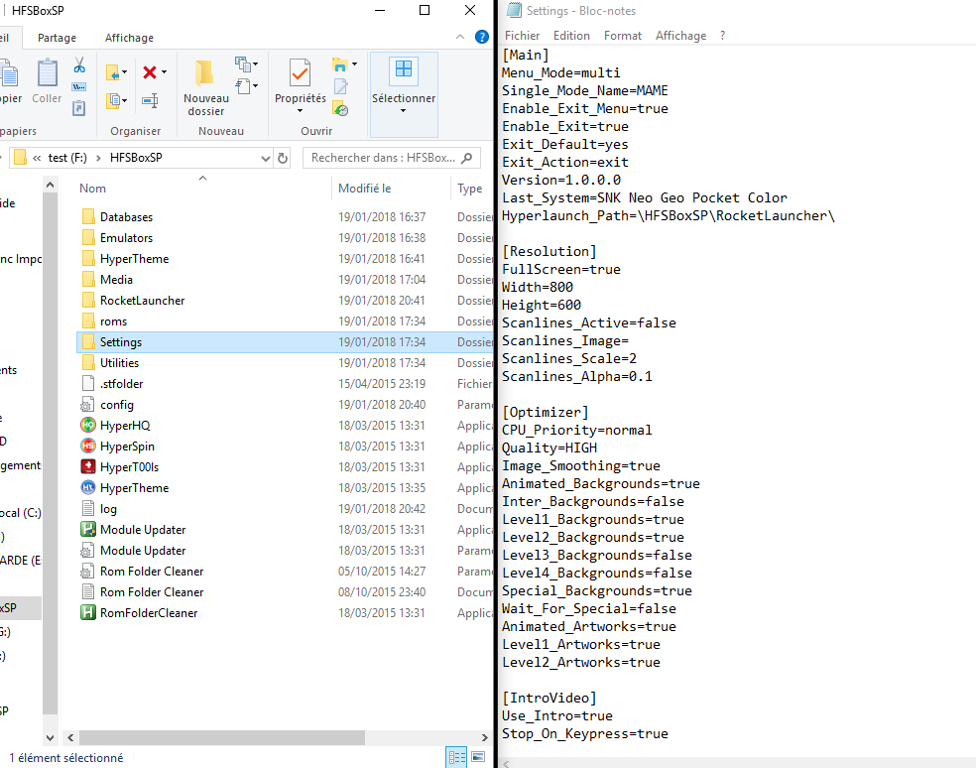Open the New item dropdown arrow
The height and width of the screenshot is (768, 976).
point(255,64)
